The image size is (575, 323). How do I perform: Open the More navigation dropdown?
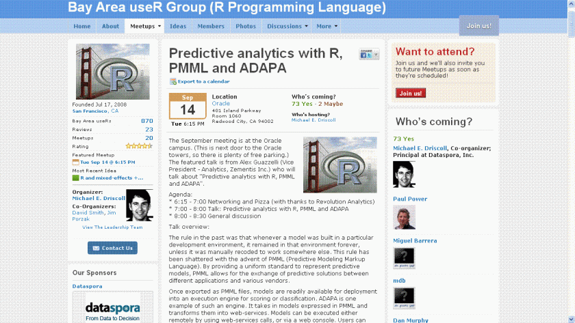336,27
